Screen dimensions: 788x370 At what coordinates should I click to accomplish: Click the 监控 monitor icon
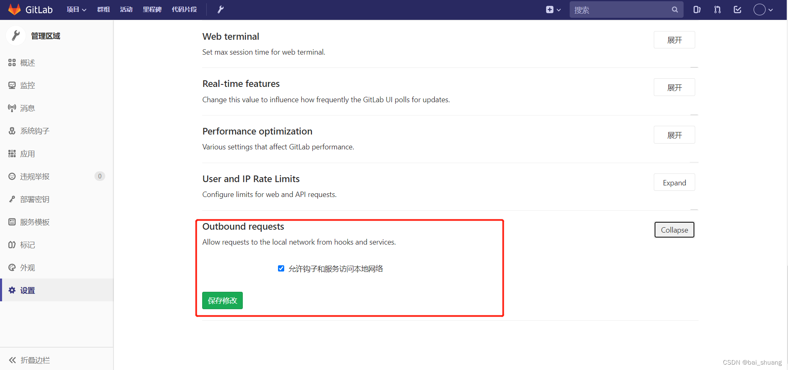click(x=12, y=85)
